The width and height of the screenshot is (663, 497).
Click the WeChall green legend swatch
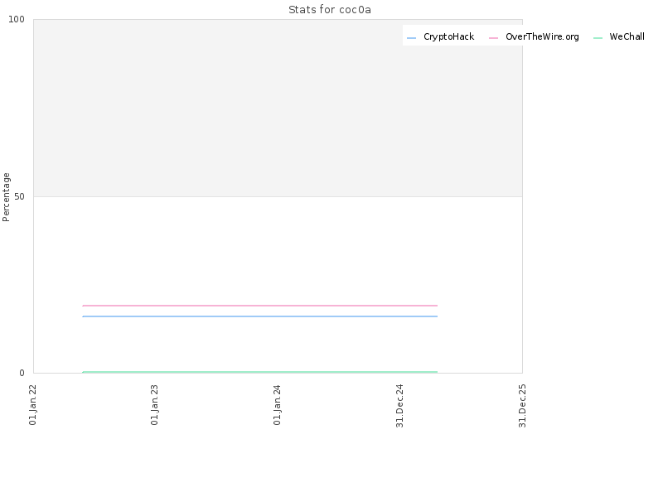click(x=598, y=38)
